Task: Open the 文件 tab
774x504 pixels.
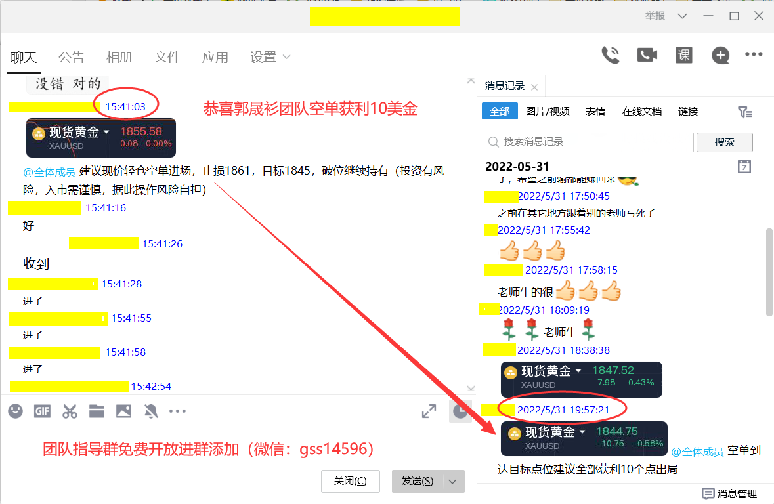Action: tap(167, 57)
